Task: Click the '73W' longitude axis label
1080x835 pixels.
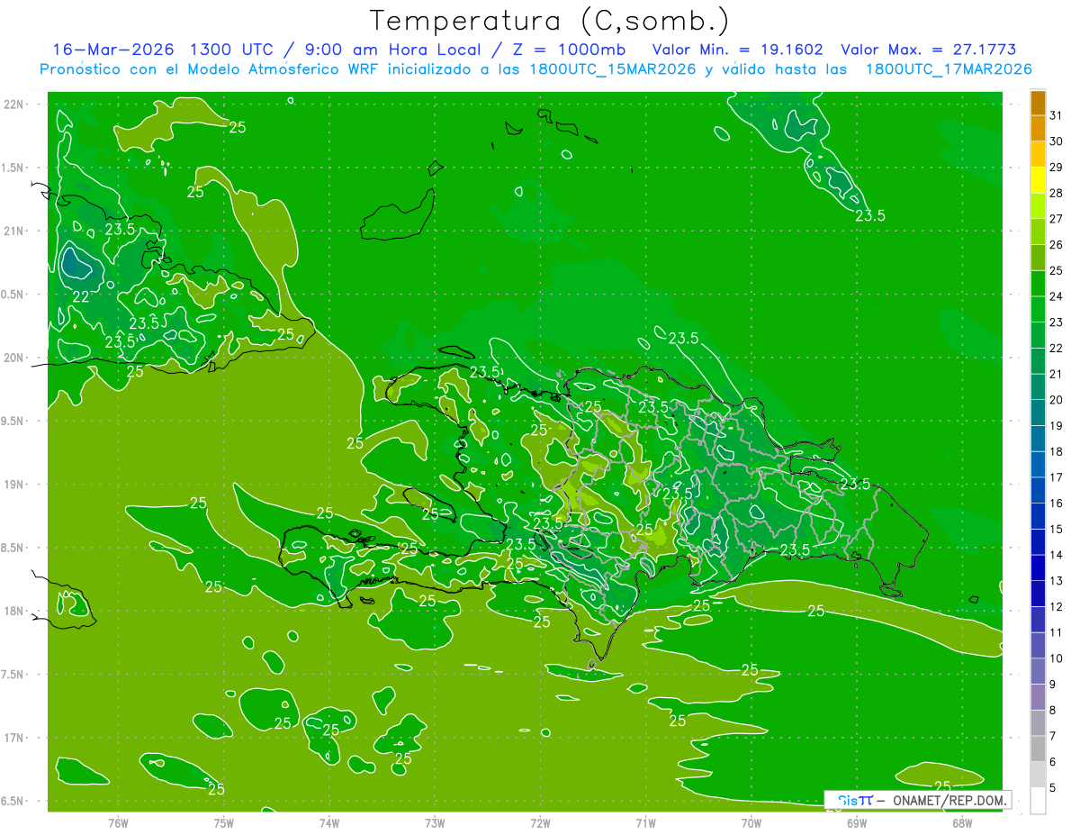Action: pos(435,823)
